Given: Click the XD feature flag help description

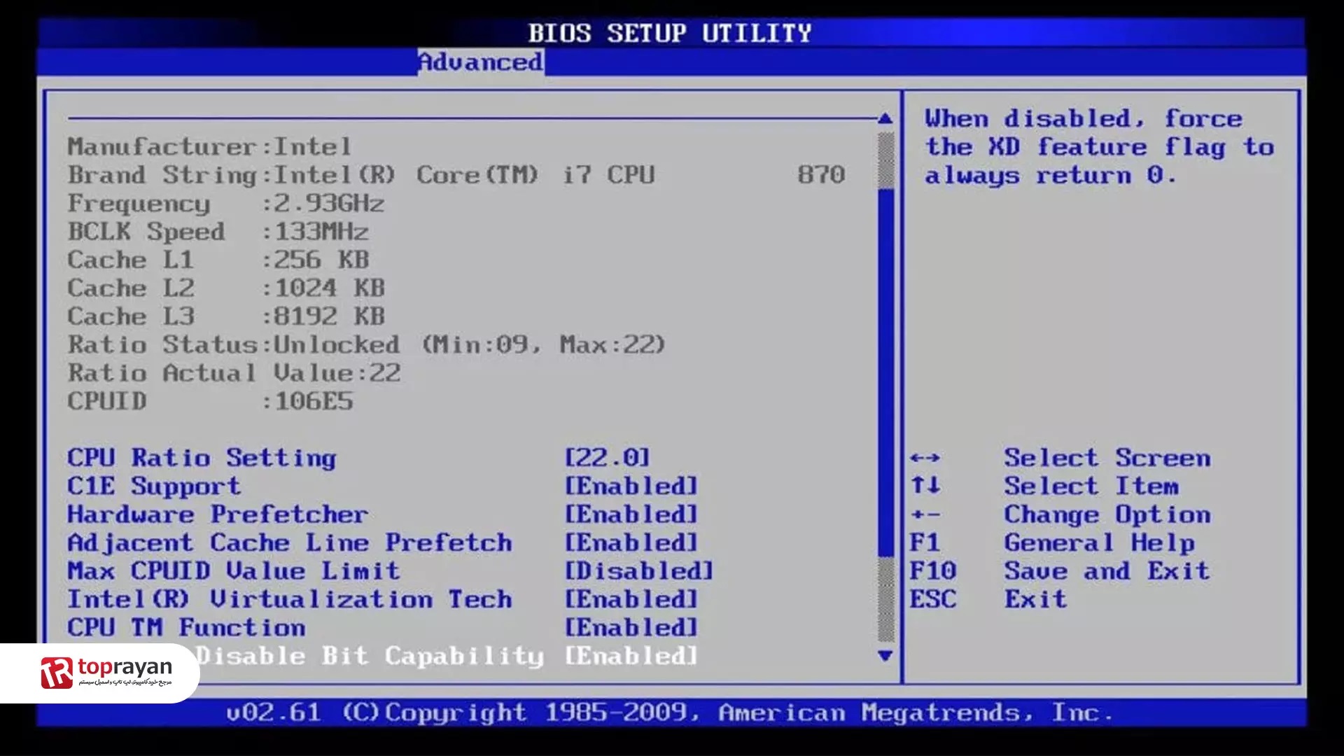Looking at the screenshot, I should pos(1099,147).
